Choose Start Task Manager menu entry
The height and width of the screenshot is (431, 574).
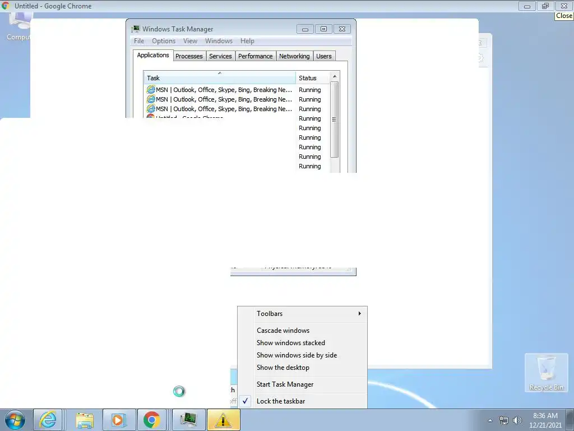coord(285,384)
